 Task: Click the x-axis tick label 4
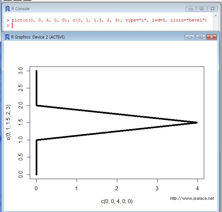pyautogui.click(x=198, y=188)
